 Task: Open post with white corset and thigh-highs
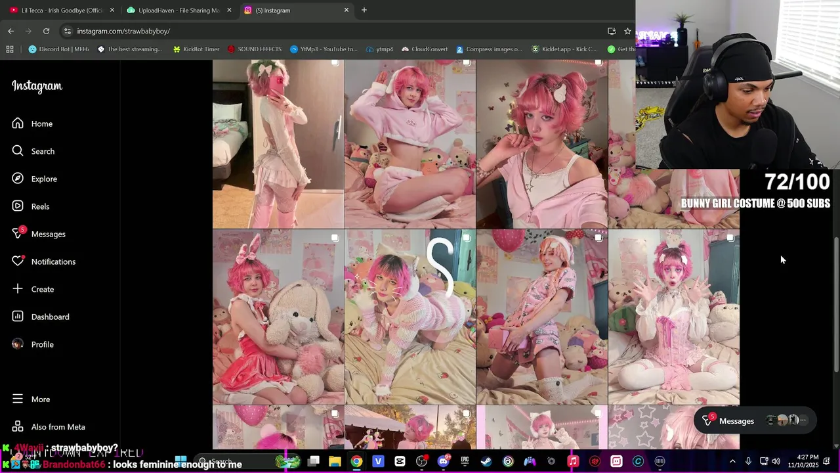[x=674, y=317]
